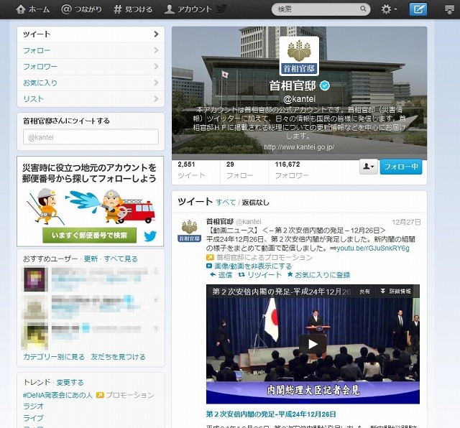
Task: Open the youtu.be/rGJuSnkRY6g link
Action: (373, 248)
